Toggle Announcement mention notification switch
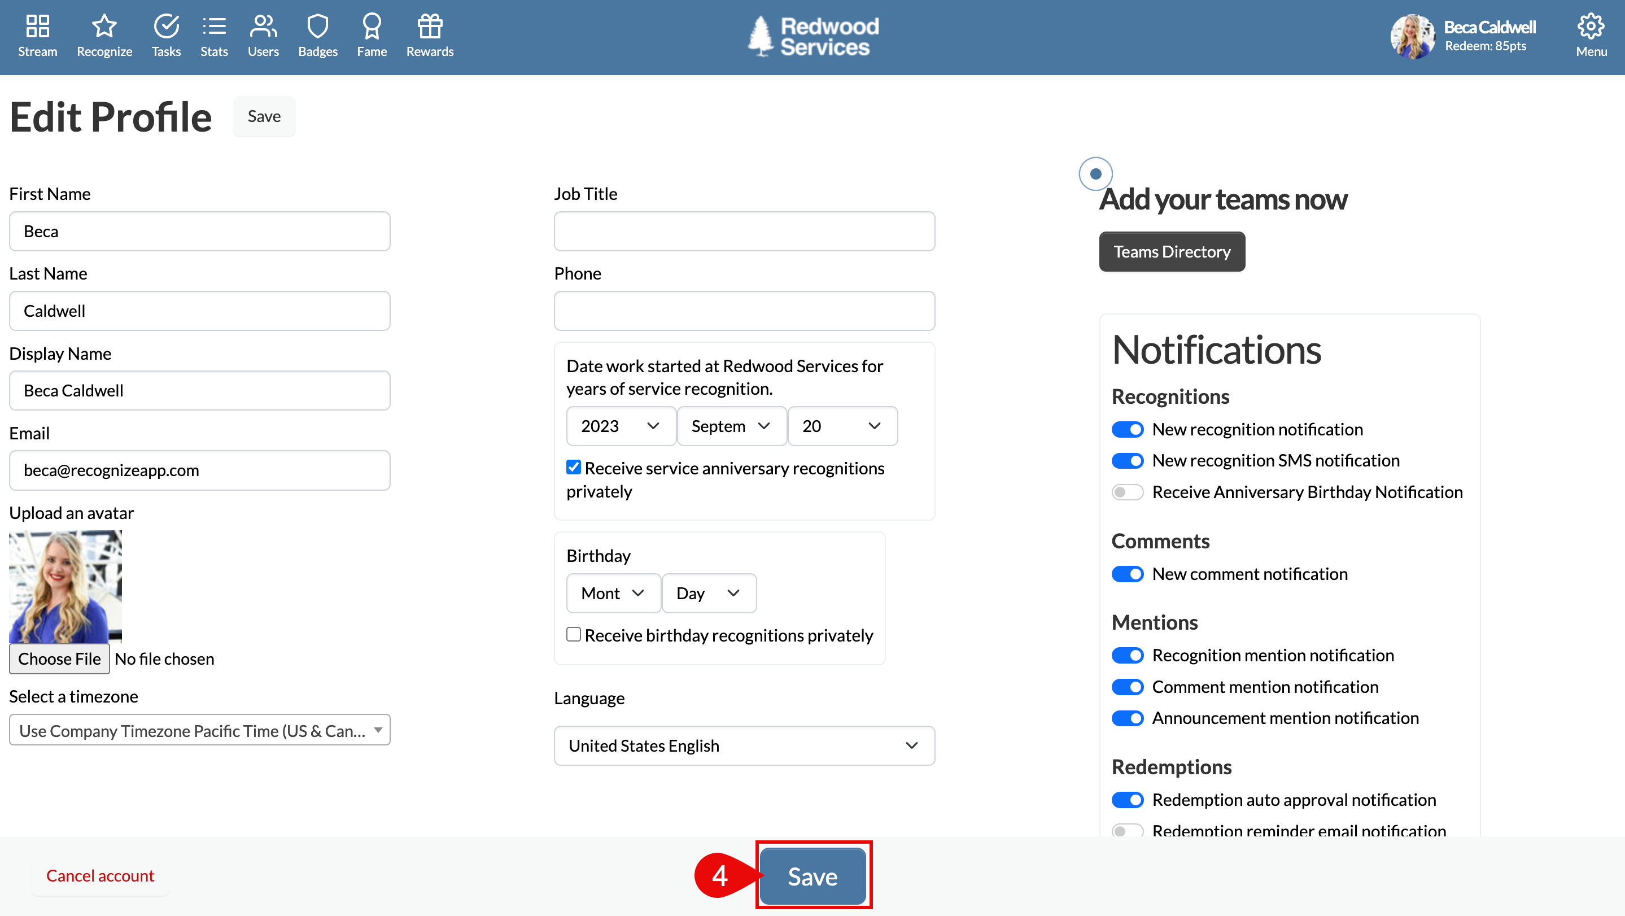 click(x=1128, y=718)
